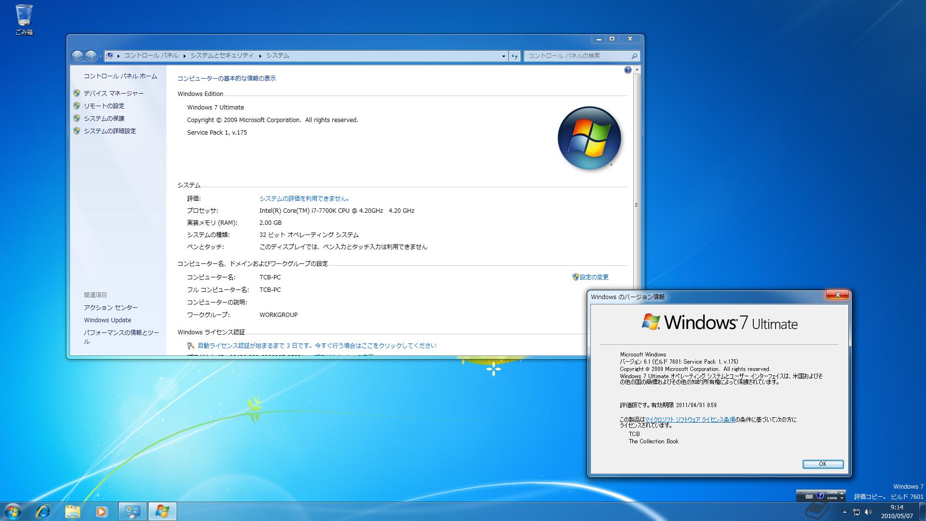Open システムの保護 link
Viewport: 926px width, 521px height.
[104, 119]
